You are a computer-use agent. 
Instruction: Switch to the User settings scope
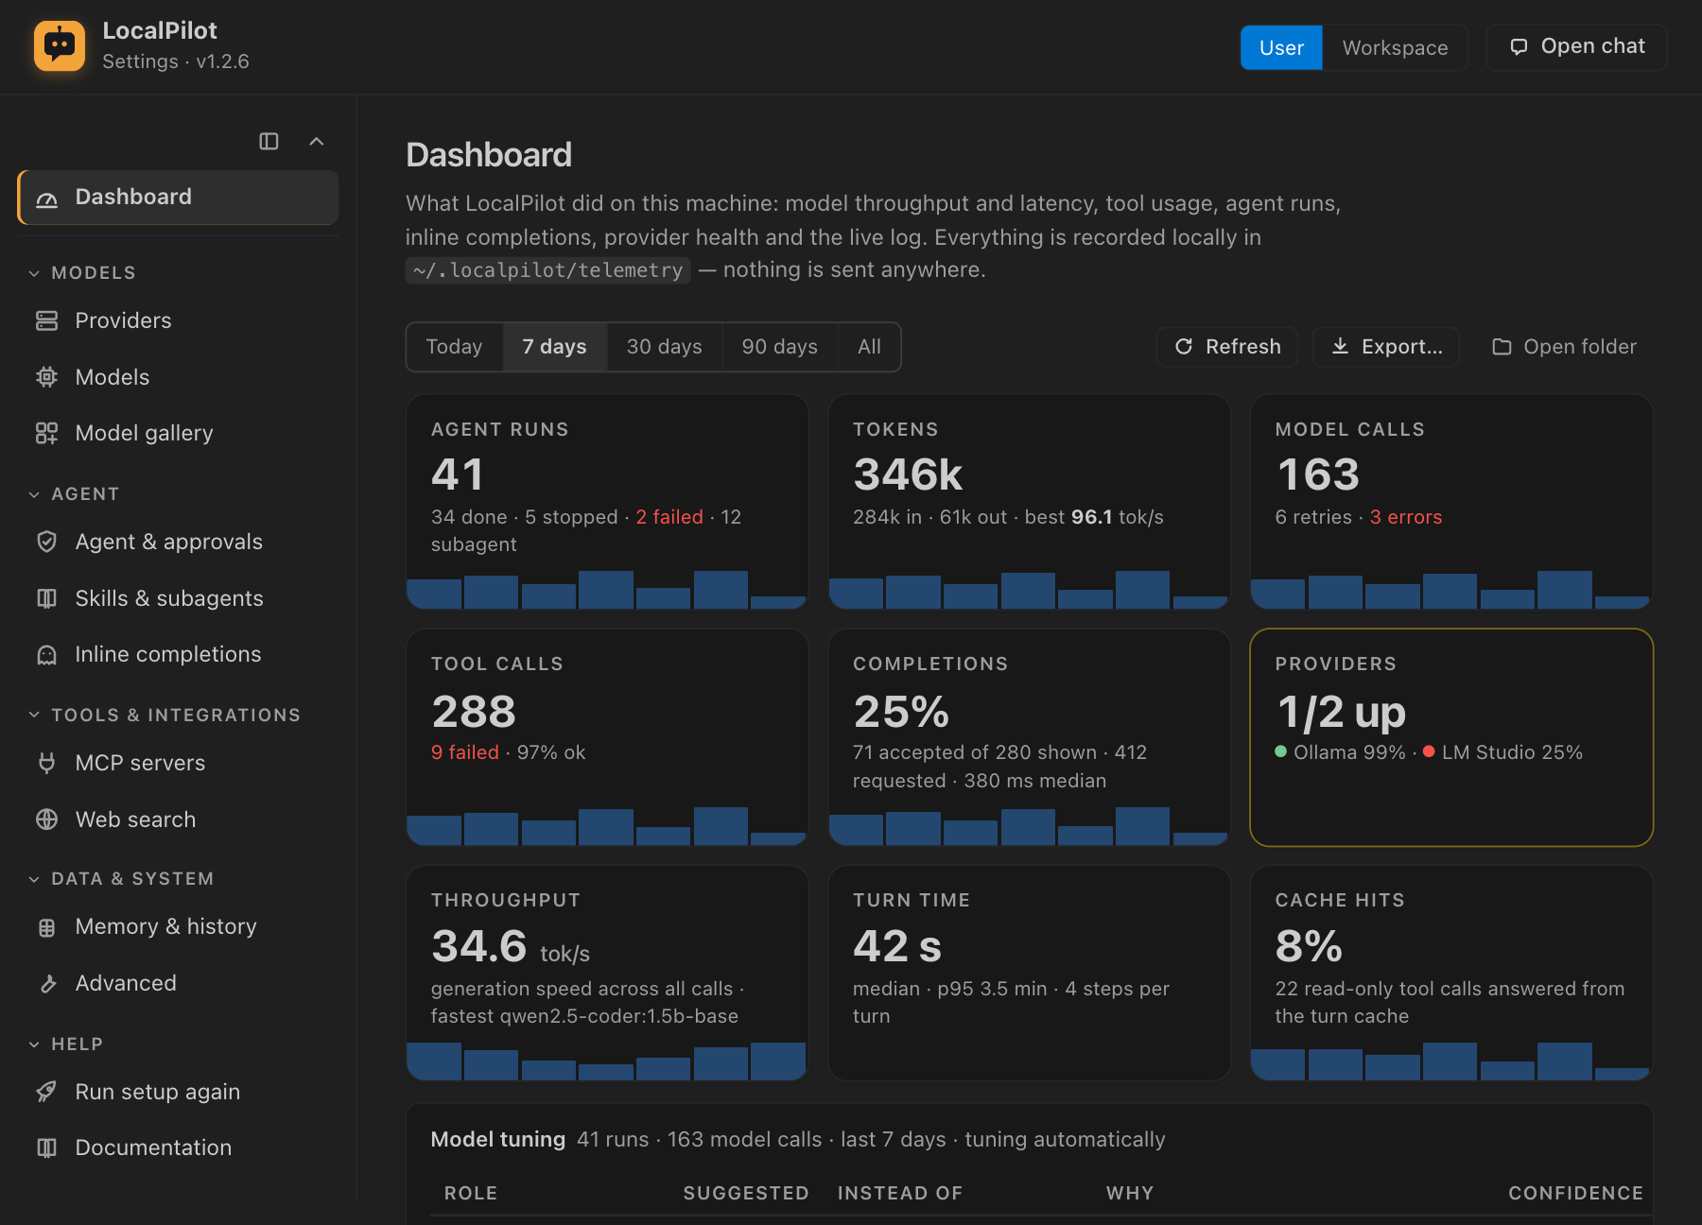point(1281,47)
